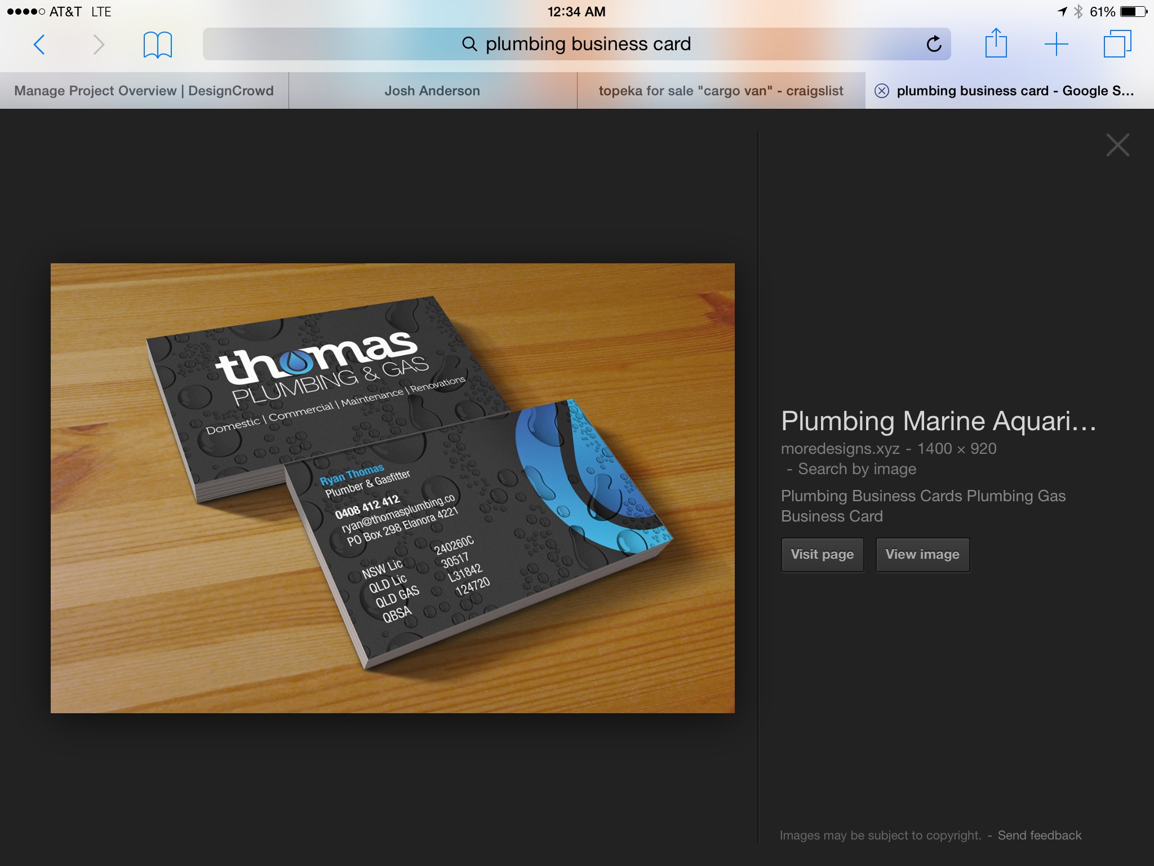Tap the forward navigation arrow
This screenshot has width=1154, height=866.
[x=99, y=45]
